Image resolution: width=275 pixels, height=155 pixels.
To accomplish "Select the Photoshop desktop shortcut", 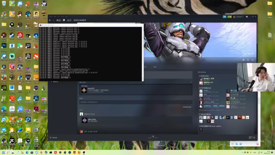I will coord(4,46).
